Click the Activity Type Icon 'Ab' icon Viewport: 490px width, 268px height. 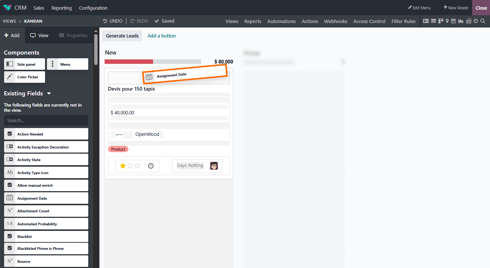click(10, 173)
